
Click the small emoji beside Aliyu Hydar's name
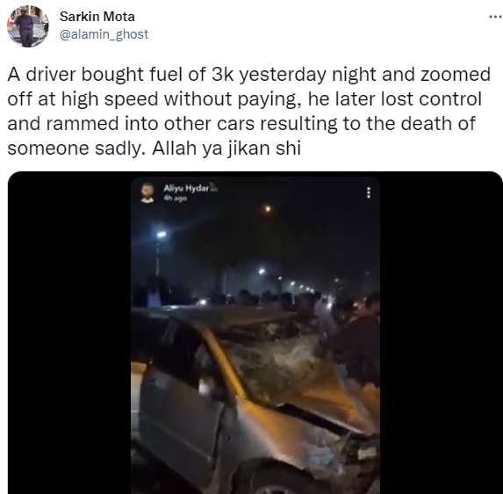[x=214, y=188]
